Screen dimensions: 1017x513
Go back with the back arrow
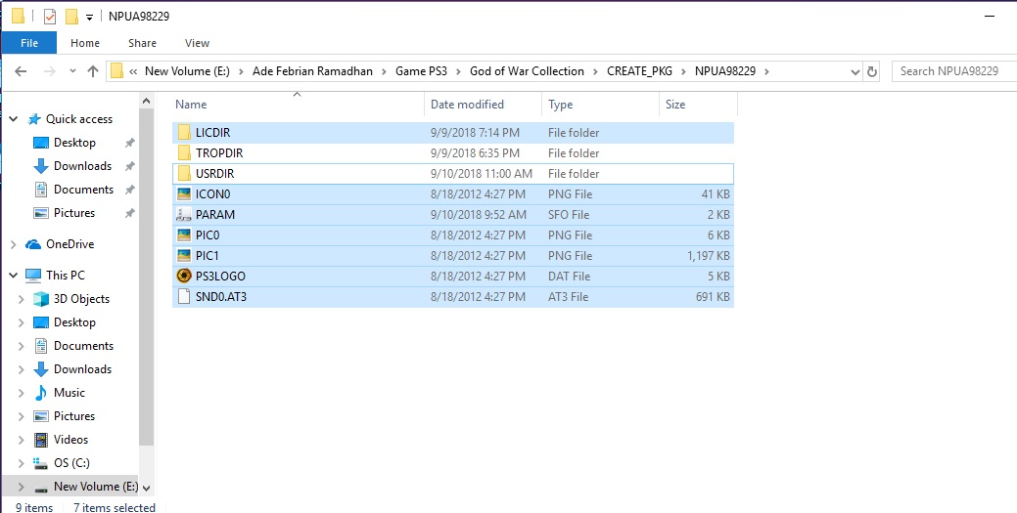pos(21,71)
